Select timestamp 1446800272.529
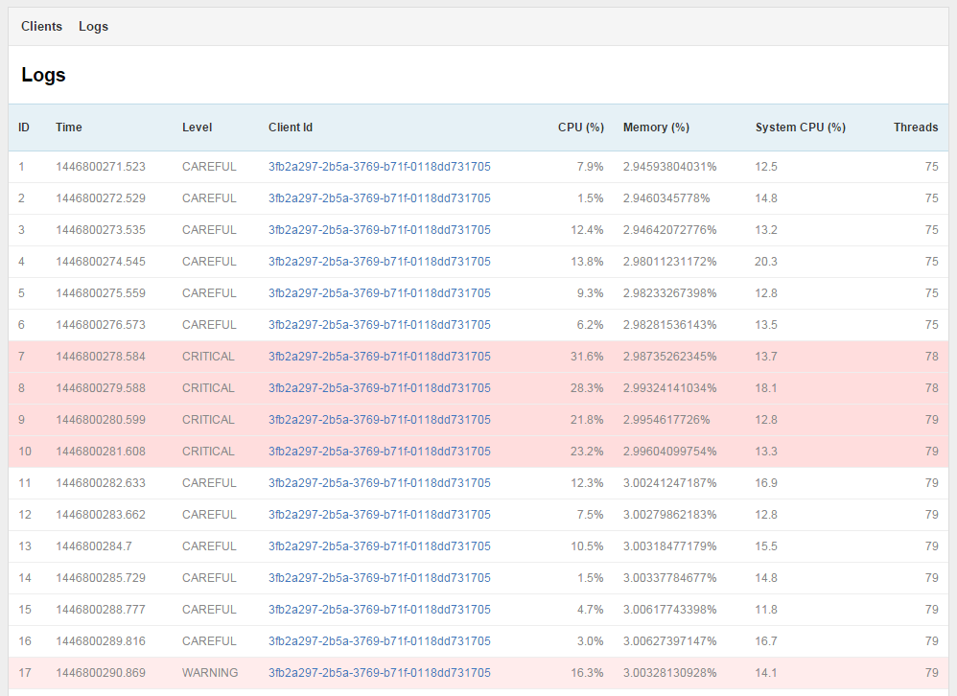Screen dimensions: 957x696 pyautogui.click(x=101, y=198)
